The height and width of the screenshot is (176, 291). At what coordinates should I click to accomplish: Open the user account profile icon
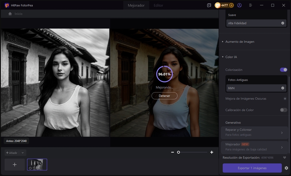coord(239,5)
